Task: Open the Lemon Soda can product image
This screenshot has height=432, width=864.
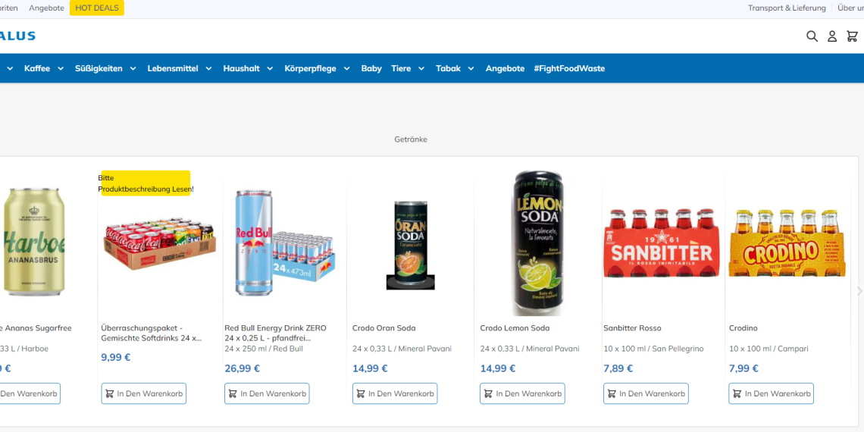Action: point(537,243)
